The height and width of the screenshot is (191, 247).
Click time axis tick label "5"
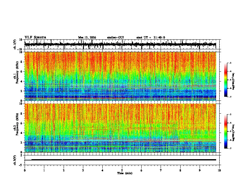tap(122, 170)
